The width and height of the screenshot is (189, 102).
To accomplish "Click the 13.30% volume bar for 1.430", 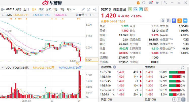I will click(177, 72).
